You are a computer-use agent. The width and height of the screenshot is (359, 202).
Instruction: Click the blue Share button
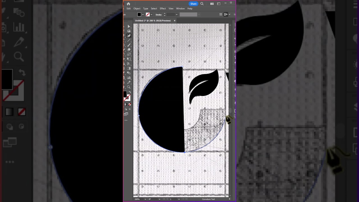coord(193,4)
